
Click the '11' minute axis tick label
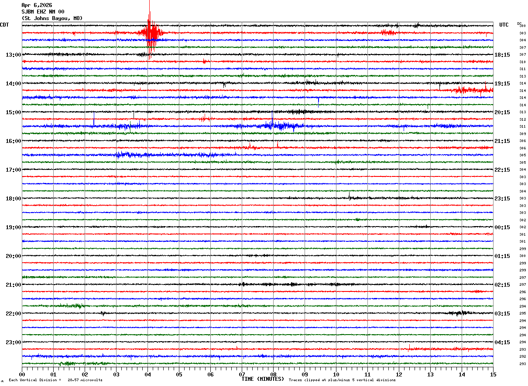tap(367, 374)
